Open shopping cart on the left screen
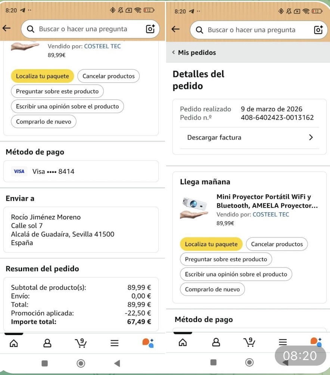 pyautogui.click(x=80, y=343)
